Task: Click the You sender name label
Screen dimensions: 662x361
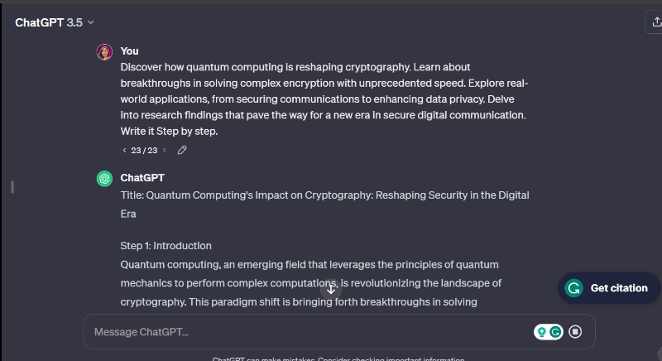Action: pyautogui.click(x=129, y=51)
